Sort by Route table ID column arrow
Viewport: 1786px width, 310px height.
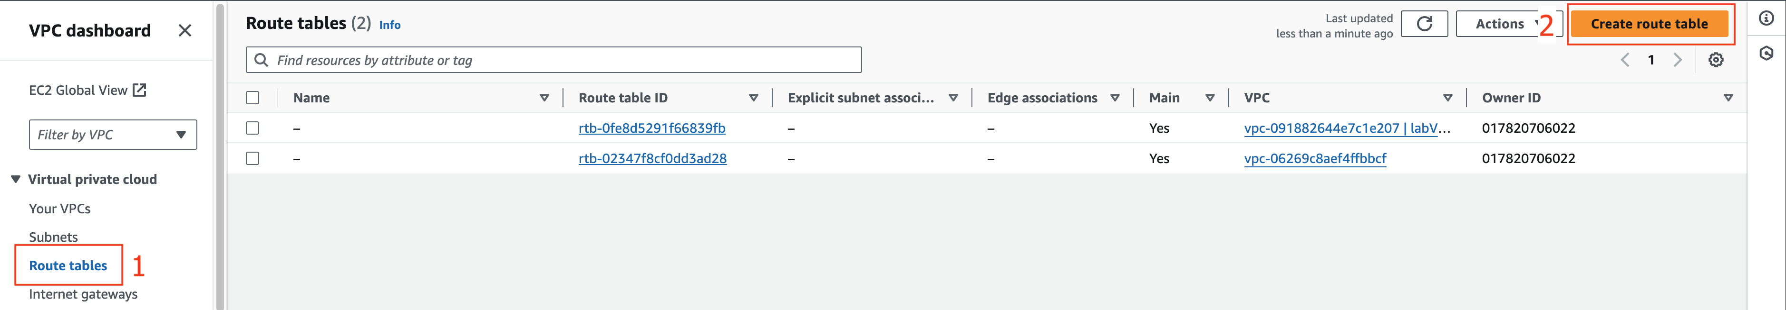tap(753, 98)
